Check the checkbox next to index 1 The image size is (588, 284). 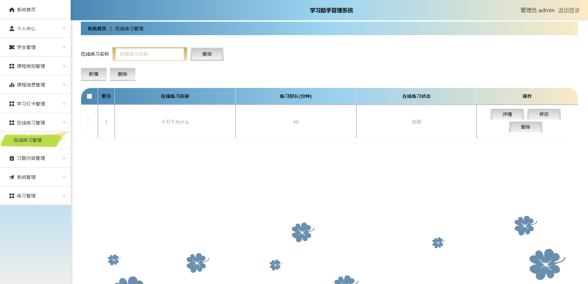pos(89,121)
